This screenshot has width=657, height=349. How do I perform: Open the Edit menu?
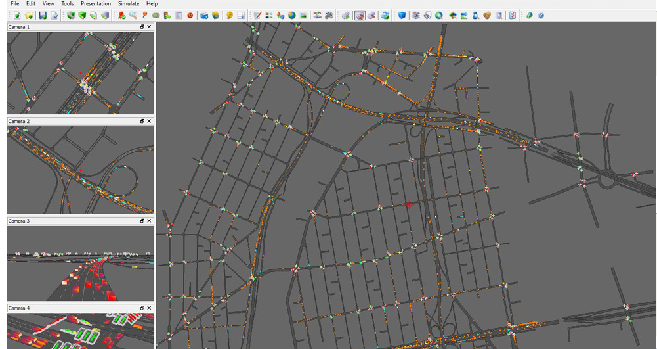[x=31, y=3]
